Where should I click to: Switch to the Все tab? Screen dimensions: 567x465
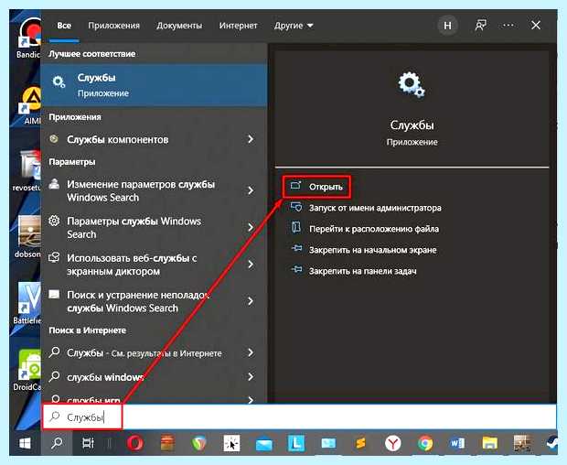[x=64, y=26]
